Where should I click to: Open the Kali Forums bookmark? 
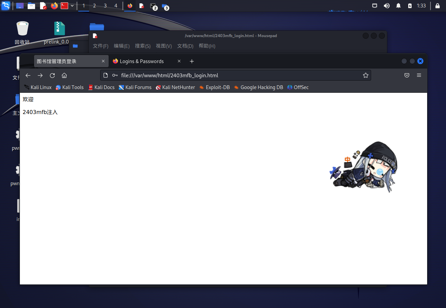point(135,87)
